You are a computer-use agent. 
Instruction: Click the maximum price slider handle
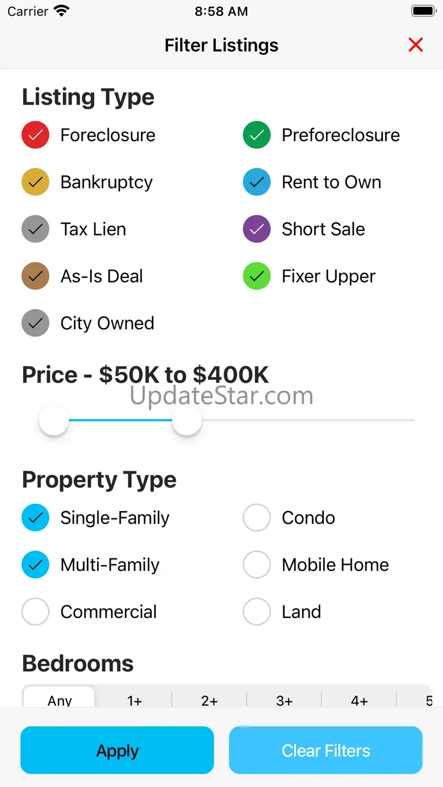[187, 420]
